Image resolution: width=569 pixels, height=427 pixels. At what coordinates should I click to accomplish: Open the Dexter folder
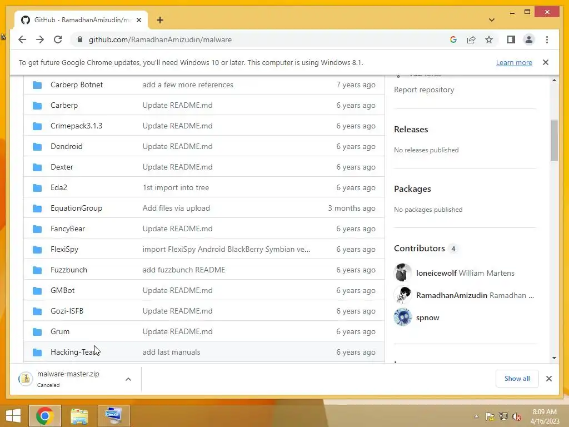(x=62, y=167)
